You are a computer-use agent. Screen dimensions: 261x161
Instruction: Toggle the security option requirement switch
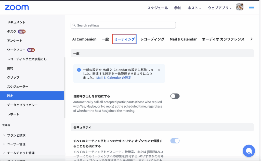tap(175, 141)
